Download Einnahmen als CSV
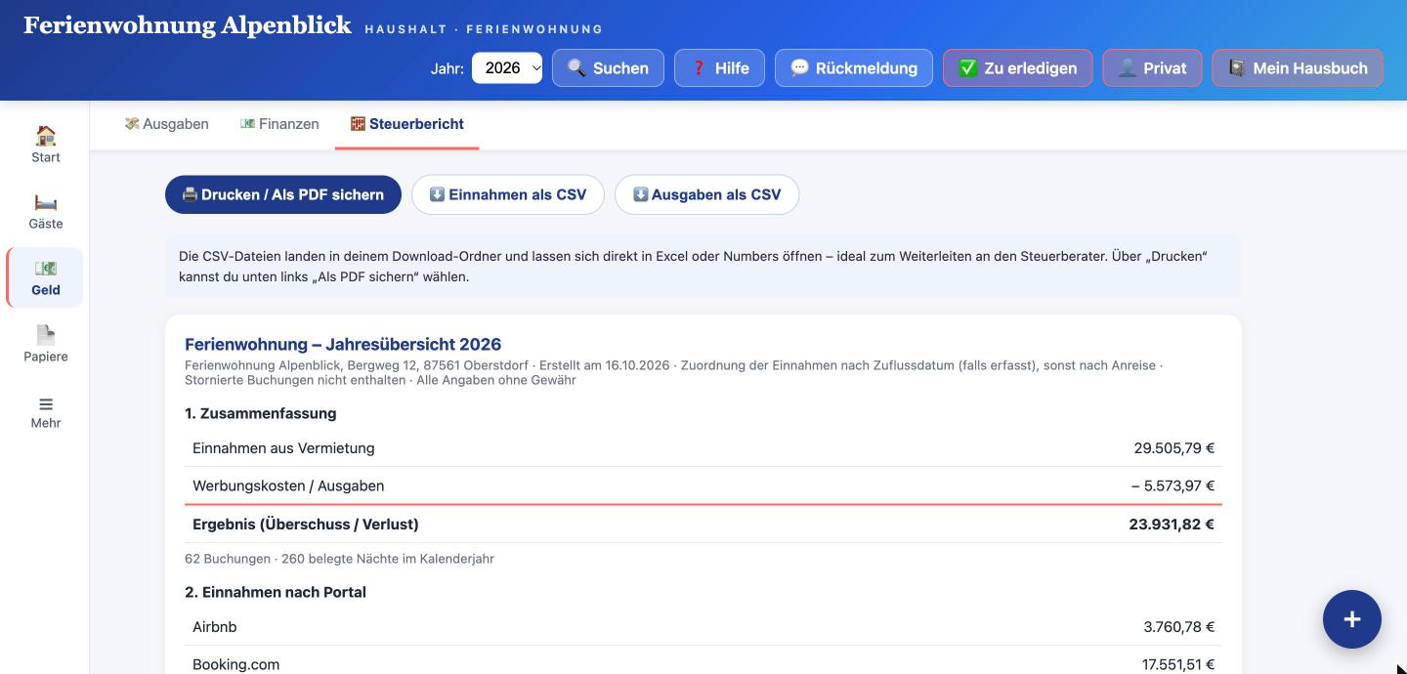This screenshot has width=1407, height=674. click(x=508, y=194)
